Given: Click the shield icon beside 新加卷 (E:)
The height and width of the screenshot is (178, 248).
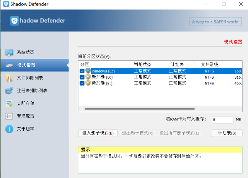Looking at the screenshot, I should (x=88, y=83).
